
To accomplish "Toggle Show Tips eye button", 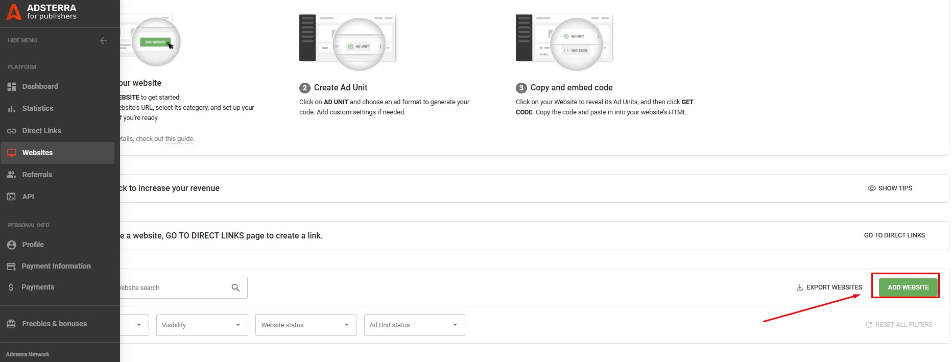I will (890, 188).
